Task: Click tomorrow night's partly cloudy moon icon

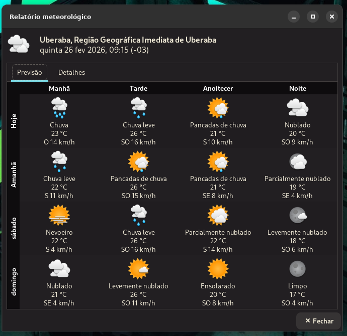Action: (297, 161)
